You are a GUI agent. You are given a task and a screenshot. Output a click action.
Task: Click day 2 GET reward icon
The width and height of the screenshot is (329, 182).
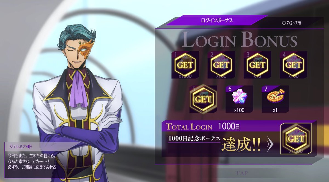[x=221, y=65]
